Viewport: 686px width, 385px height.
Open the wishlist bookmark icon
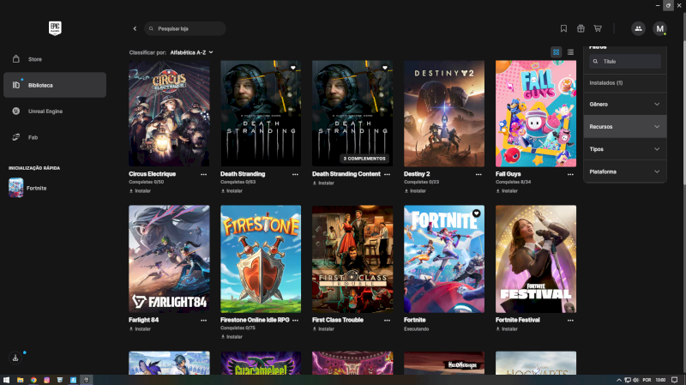pyautogui.click(x=563, y=28)
